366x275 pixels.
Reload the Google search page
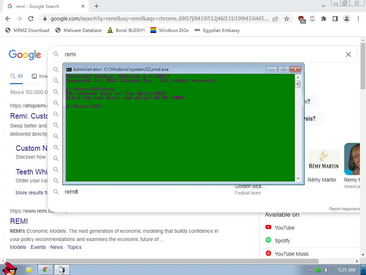point(31,19)
